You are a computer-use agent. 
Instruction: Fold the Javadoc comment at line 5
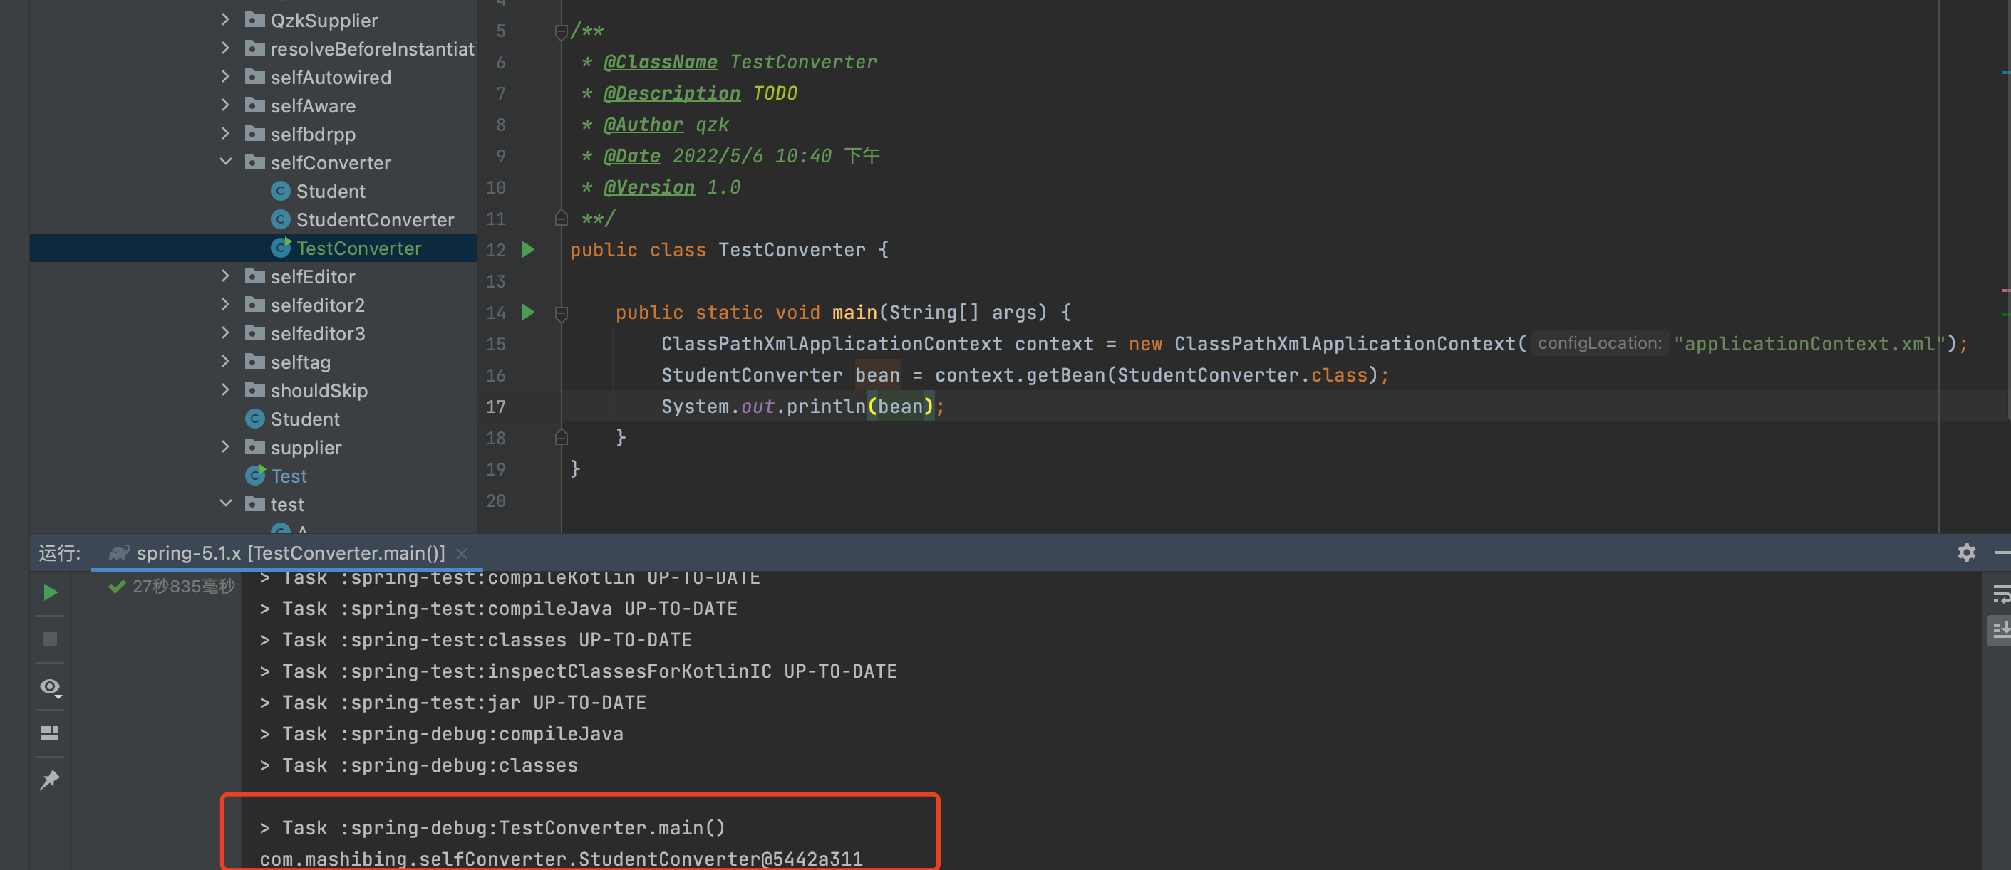(x=561, y=31)
